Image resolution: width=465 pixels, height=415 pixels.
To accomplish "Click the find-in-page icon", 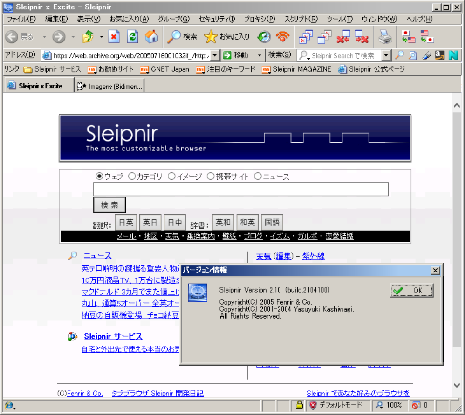I will [413, 55].
